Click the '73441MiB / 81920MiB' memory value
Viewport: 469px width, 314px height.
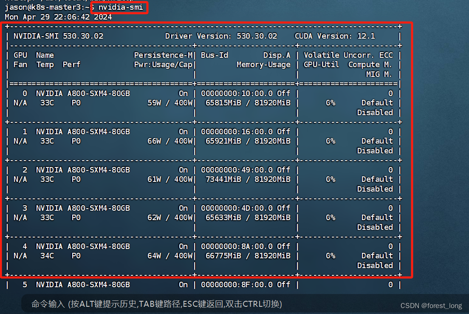point(248,179)
